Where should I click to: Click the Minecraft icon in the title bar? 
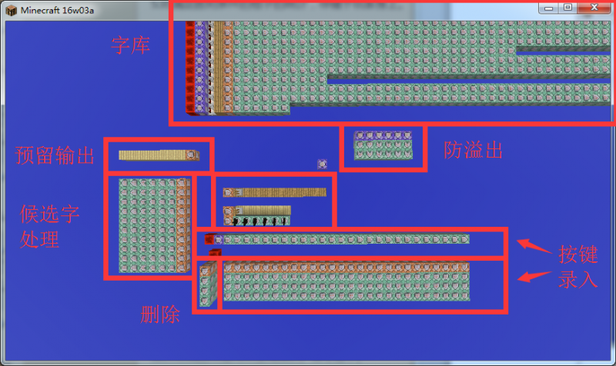(x=11, y=10)
